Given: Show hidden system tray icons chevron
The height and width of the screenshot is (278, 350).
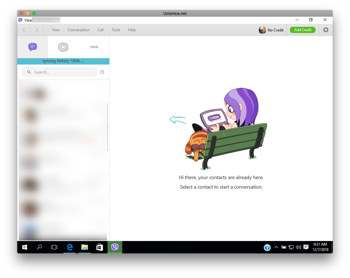Looking at the screenshot, I should tap(276, 247).
